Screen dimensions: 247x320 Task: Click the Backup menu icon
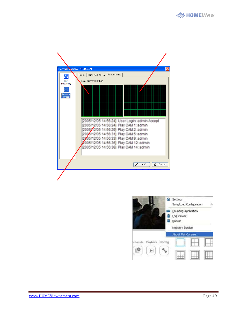coord(169,221)
